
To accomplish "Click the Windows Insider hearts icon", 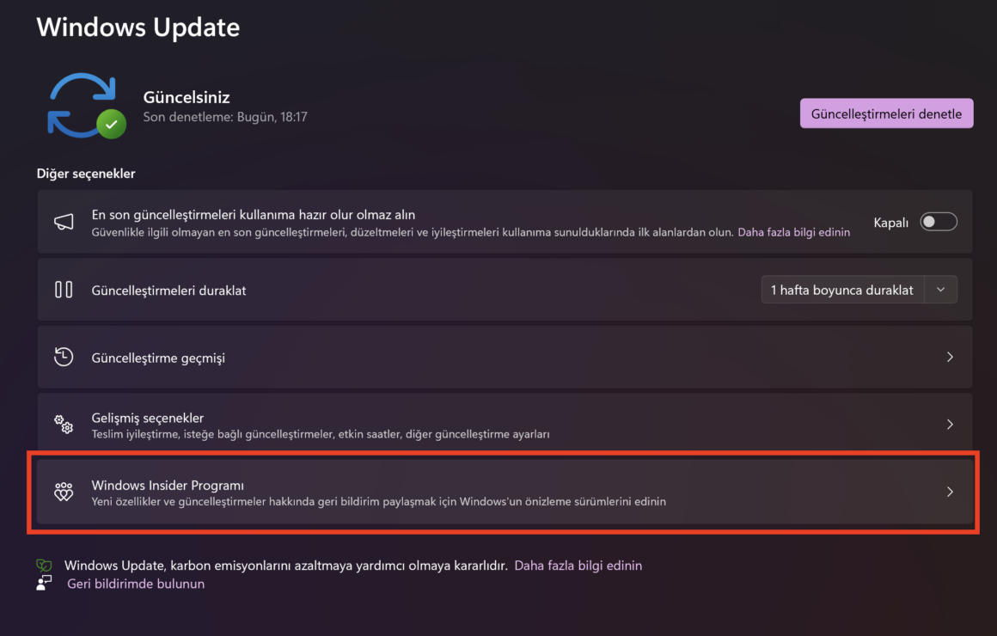I will pyautogui.click(x=64, y=492).
